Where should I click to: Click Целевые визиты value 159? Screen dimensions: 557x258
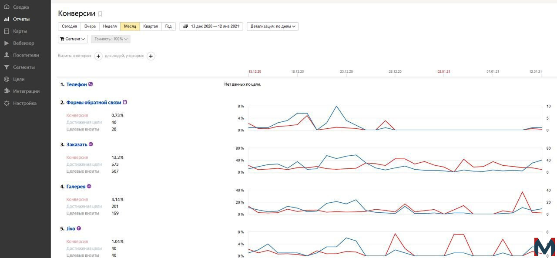pos(115,214)
